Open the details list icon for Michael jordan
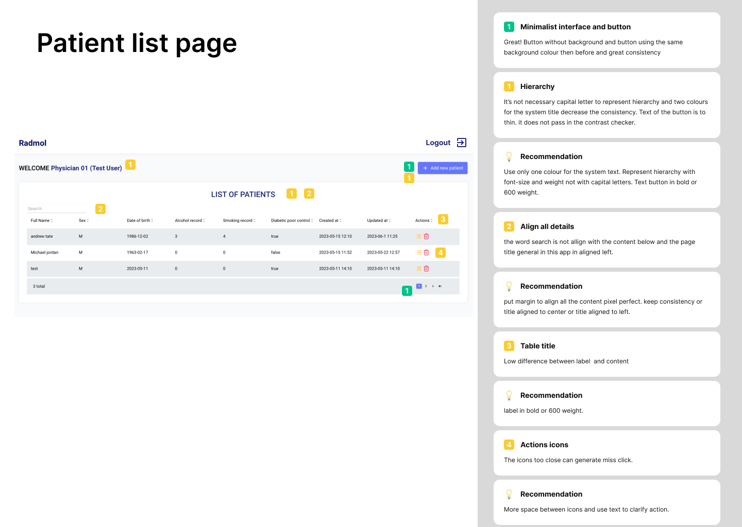The image size is (742, 527). (x=418, y=252)
